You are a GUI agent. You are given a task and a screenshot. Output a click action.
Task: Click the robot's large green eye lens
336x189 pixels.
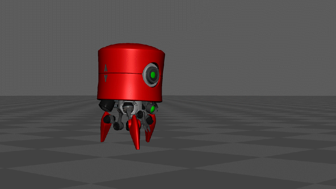click(153, 75)
